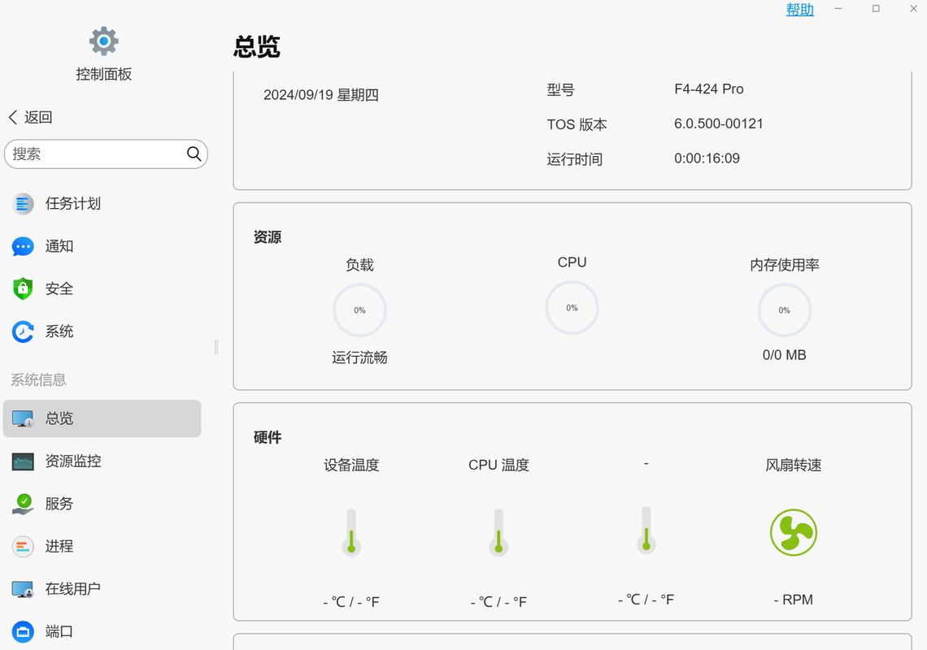This screenshot has height=650, width=927.
Task: Click the 进程 process icon
Action: tap(23, 546)
